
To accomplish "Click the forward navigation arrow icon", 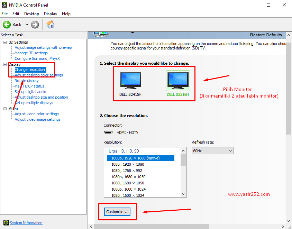I will tap(35, 25).
